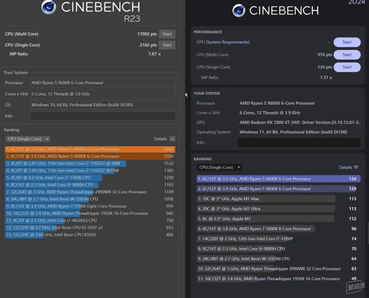
Task: Select the R23 Xeon W-3265M ranking row
Action: point(90,199)
